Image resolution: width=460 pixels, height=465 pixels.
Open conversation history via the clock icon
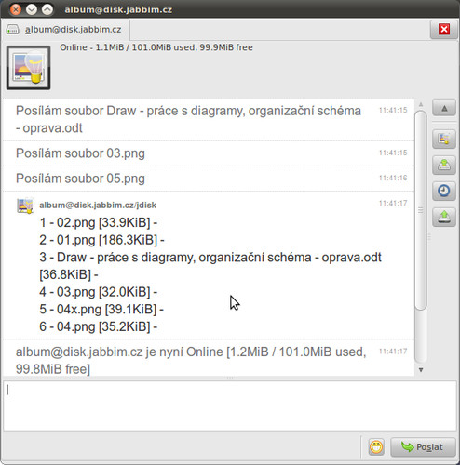(444, 191)
